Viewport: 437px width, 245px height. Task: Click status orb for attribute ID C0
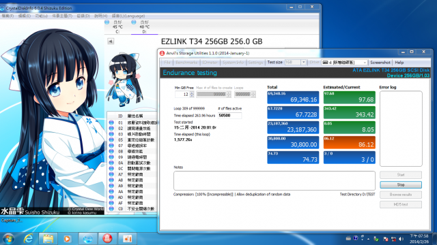[x=111, y=209]
